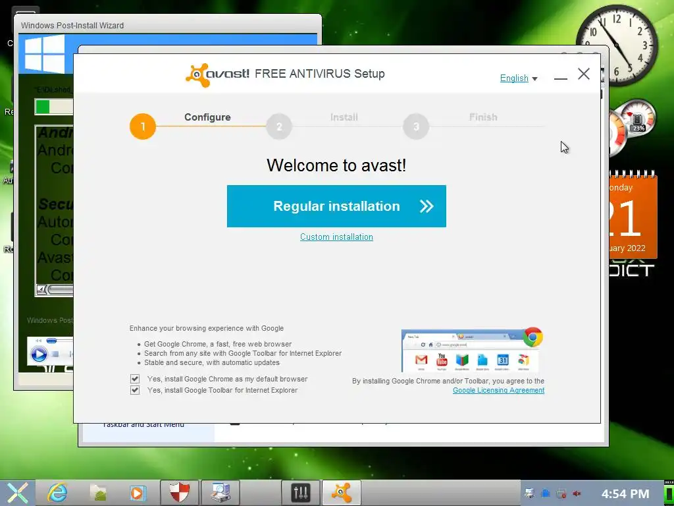Image resolution: width=674 pixels, height=506 pixels.
Task: Switch to the computer search taskbar item
Action: pos(220,493)
